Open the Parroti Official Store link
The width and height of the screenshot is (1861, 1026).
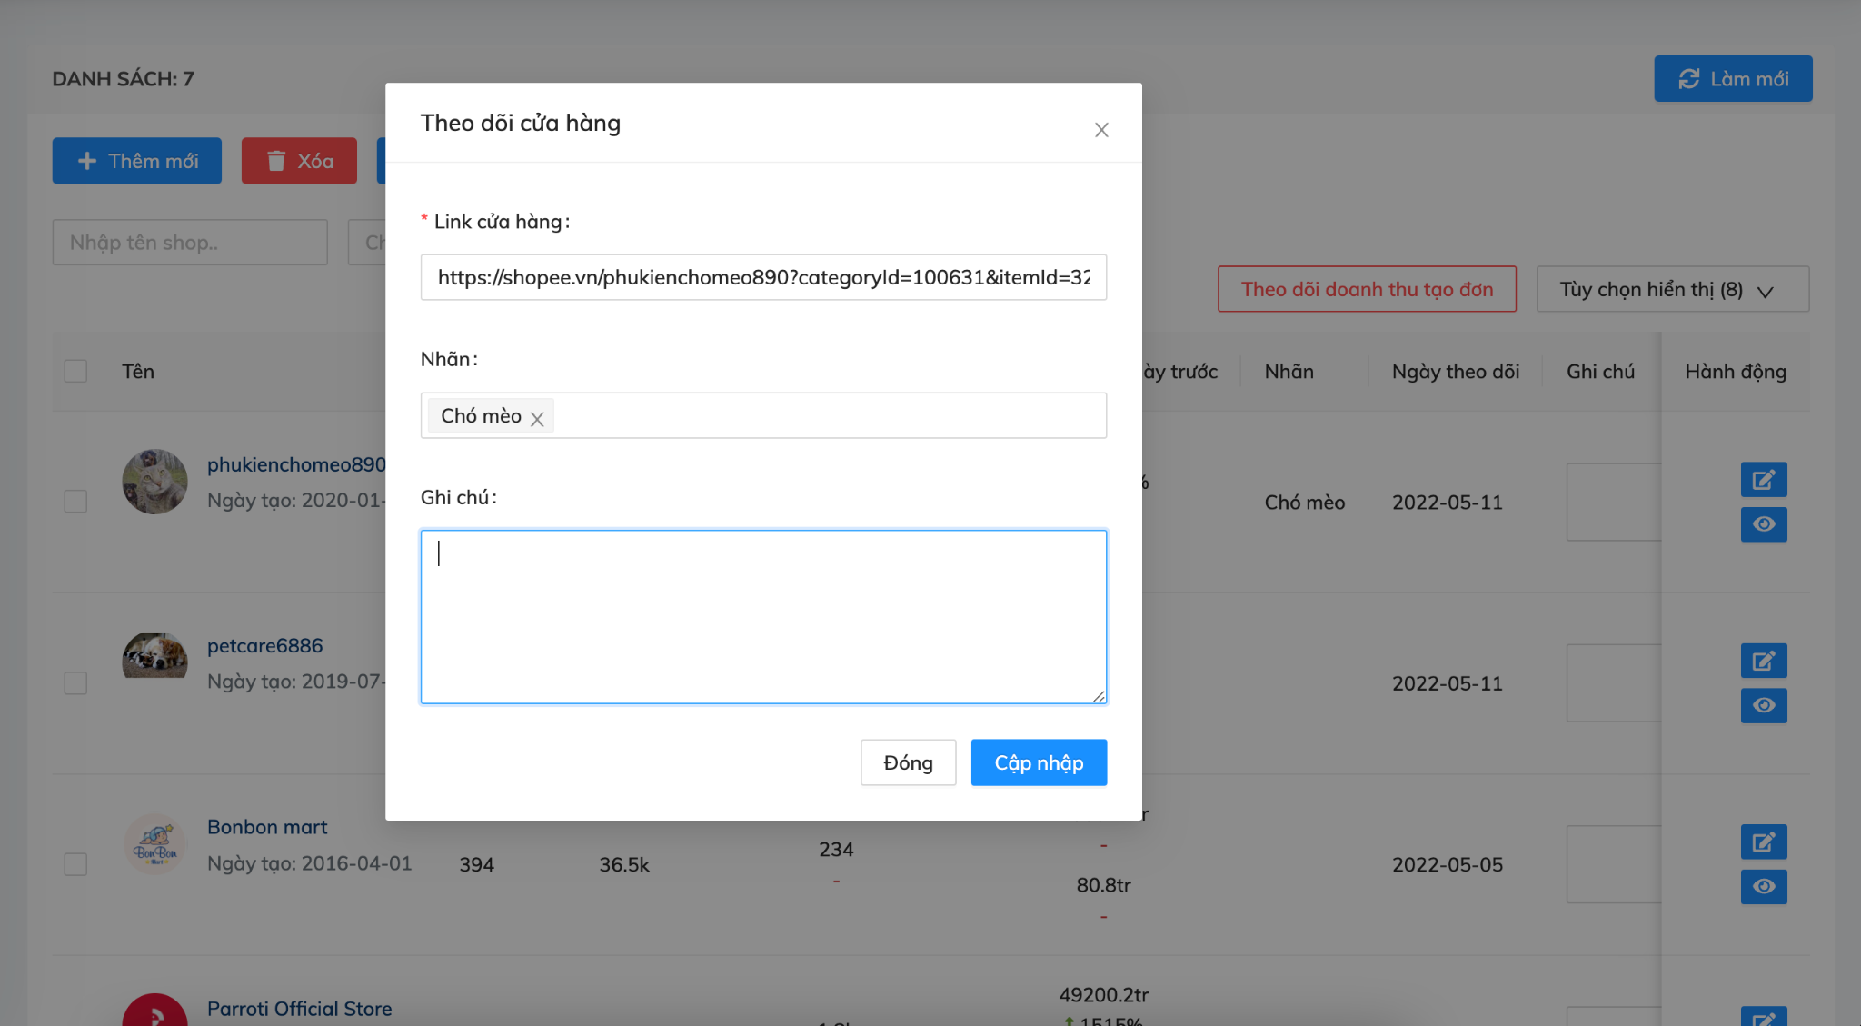(x=299, y=1008)
